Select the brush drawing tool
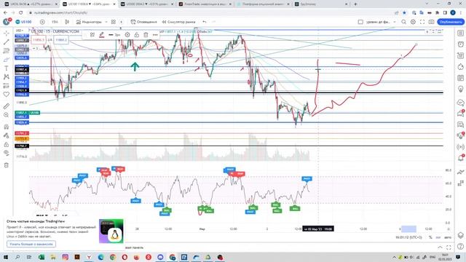Viewport: 466px width, 262px height. coord(7,60)
